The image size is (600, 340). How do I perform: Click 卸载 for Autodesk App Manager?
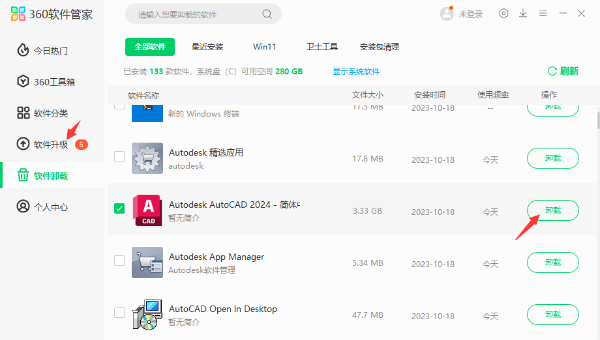coord(552,262)
